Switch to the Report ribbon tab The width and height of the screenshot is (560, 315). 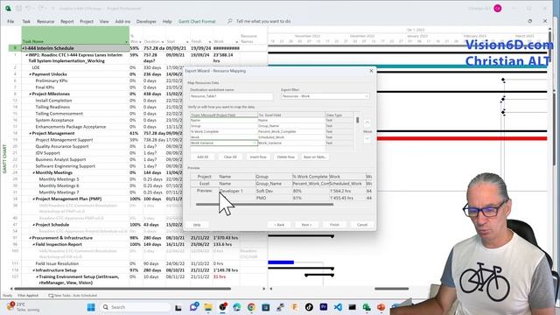pos(66,21)
